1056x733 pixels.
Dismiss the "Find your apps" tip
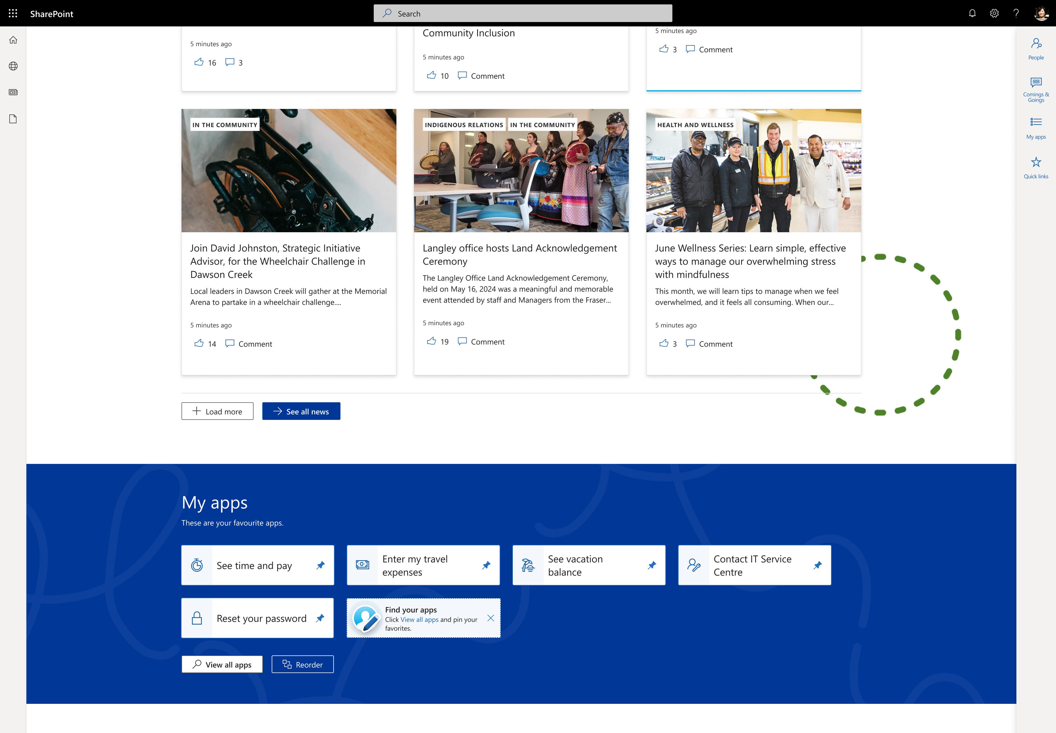[x=491, y=618]
